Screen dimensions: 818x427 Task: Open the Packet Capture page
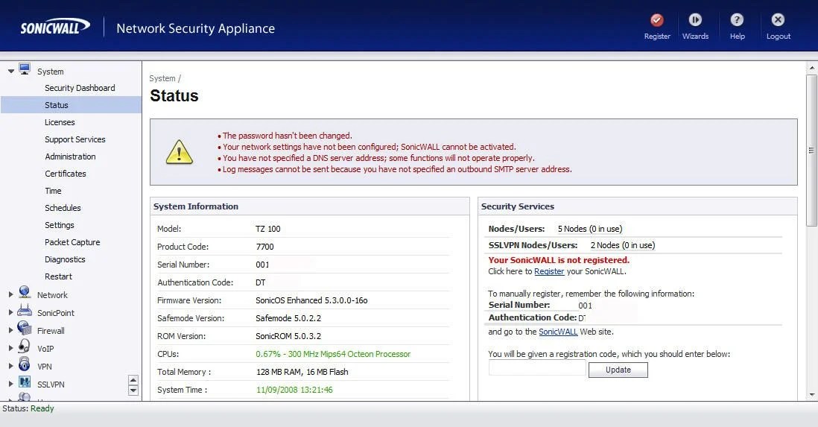(72, 242)
